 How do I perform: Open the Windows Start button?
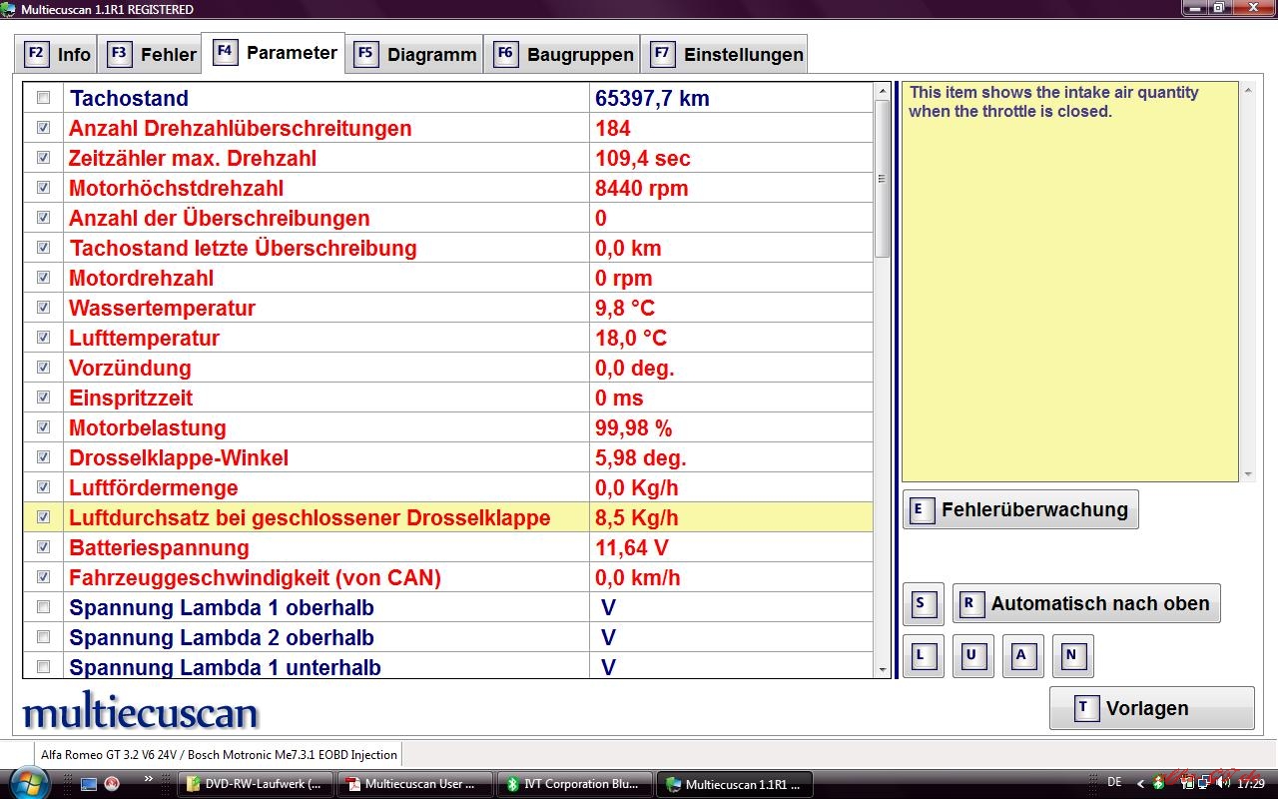(x=27, y=783)
